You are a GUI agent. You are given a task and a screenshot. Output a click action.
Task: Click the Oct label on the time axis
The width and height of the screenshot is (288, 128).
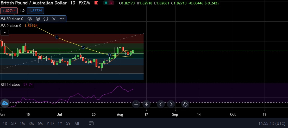[x=233, y=114]
